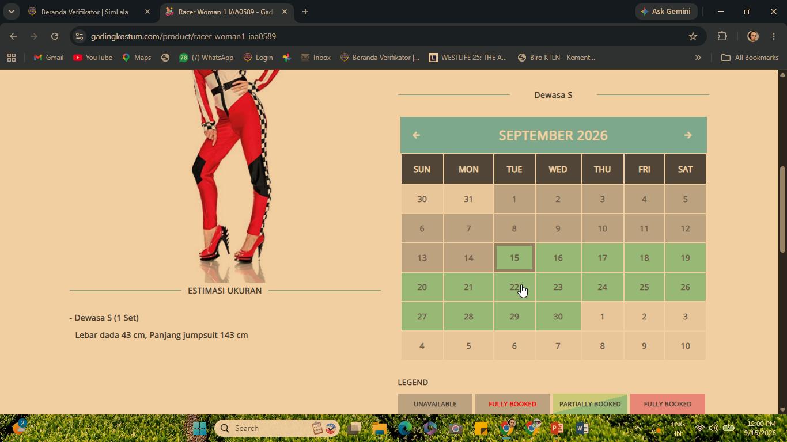Switch to Beranda Verifikator SimLala tab
This screenshot has width=787, height=442.
click(x=89, y=12)
